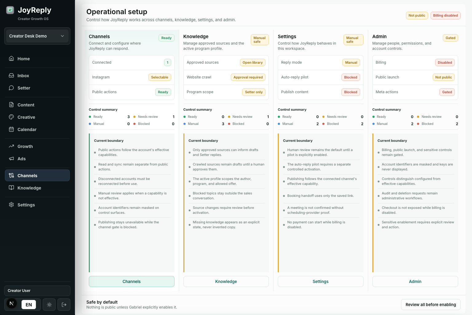This screenshot has width=472, height=315.
Task: Click the Admin button below the boundary card
Action: pyautogui.click(x=415, y=281)
